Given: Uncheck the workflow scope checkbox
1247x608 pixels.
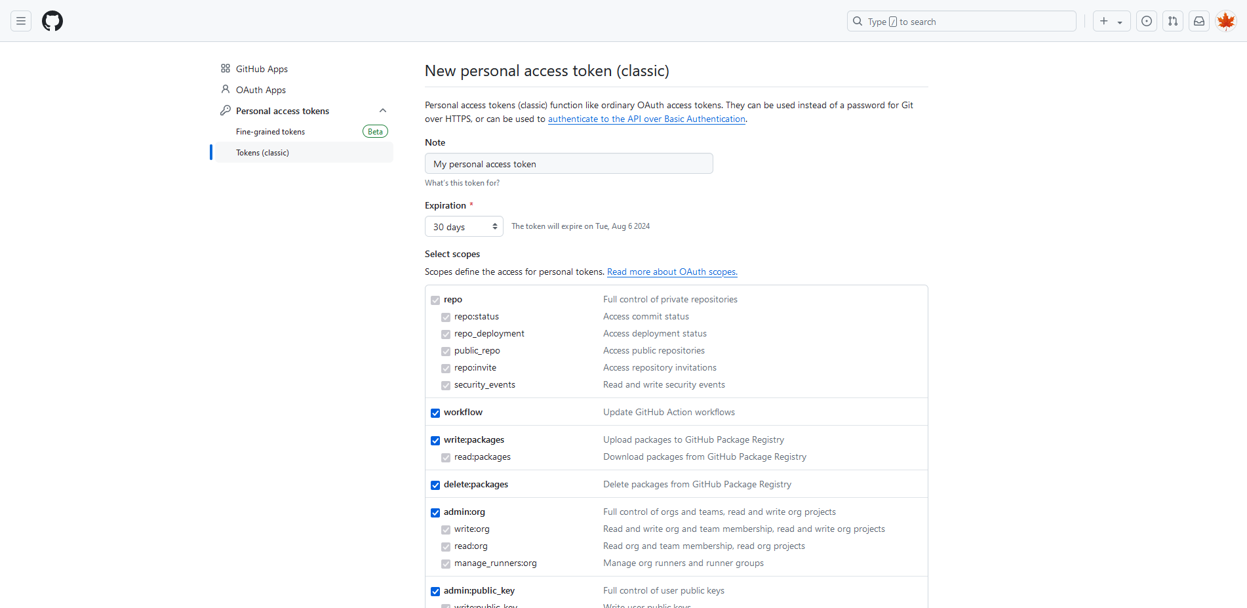Looking at the screenshot, I should (435, 413).
